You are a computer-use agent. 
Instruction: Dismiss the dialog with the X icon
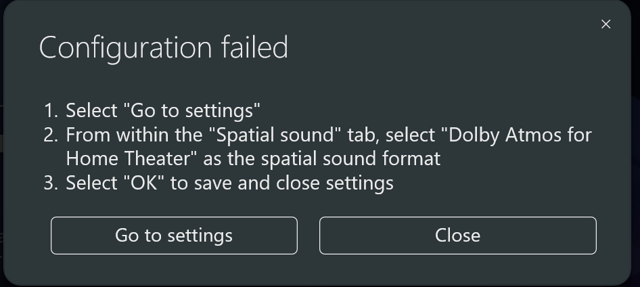pos(605,24)
